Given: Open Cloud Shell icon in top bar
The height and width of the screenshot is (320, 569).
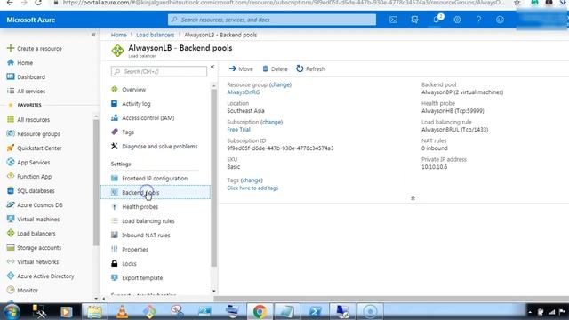Looking at the screenshot, I should point(393,20).
